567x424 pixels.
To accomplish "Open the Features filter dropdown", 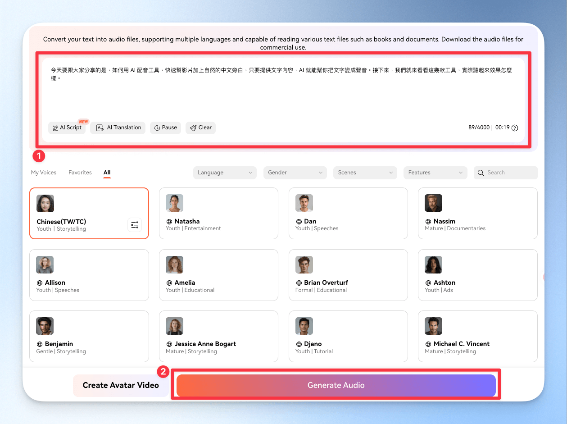I will (x=435, y=173).
